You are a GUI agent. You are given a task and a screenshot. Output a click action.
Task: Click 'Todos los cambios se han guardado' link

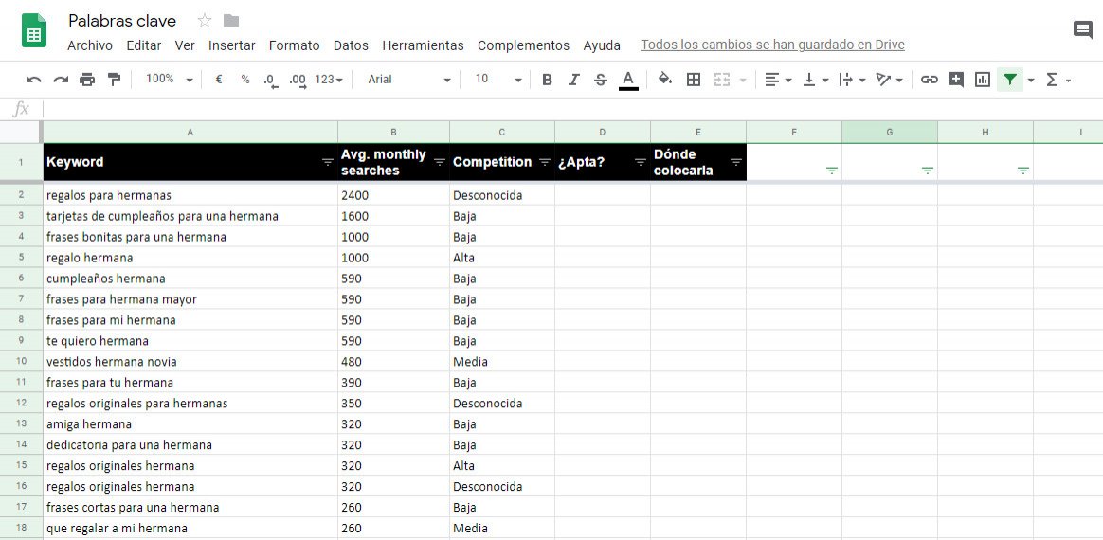tap(772, 45)
